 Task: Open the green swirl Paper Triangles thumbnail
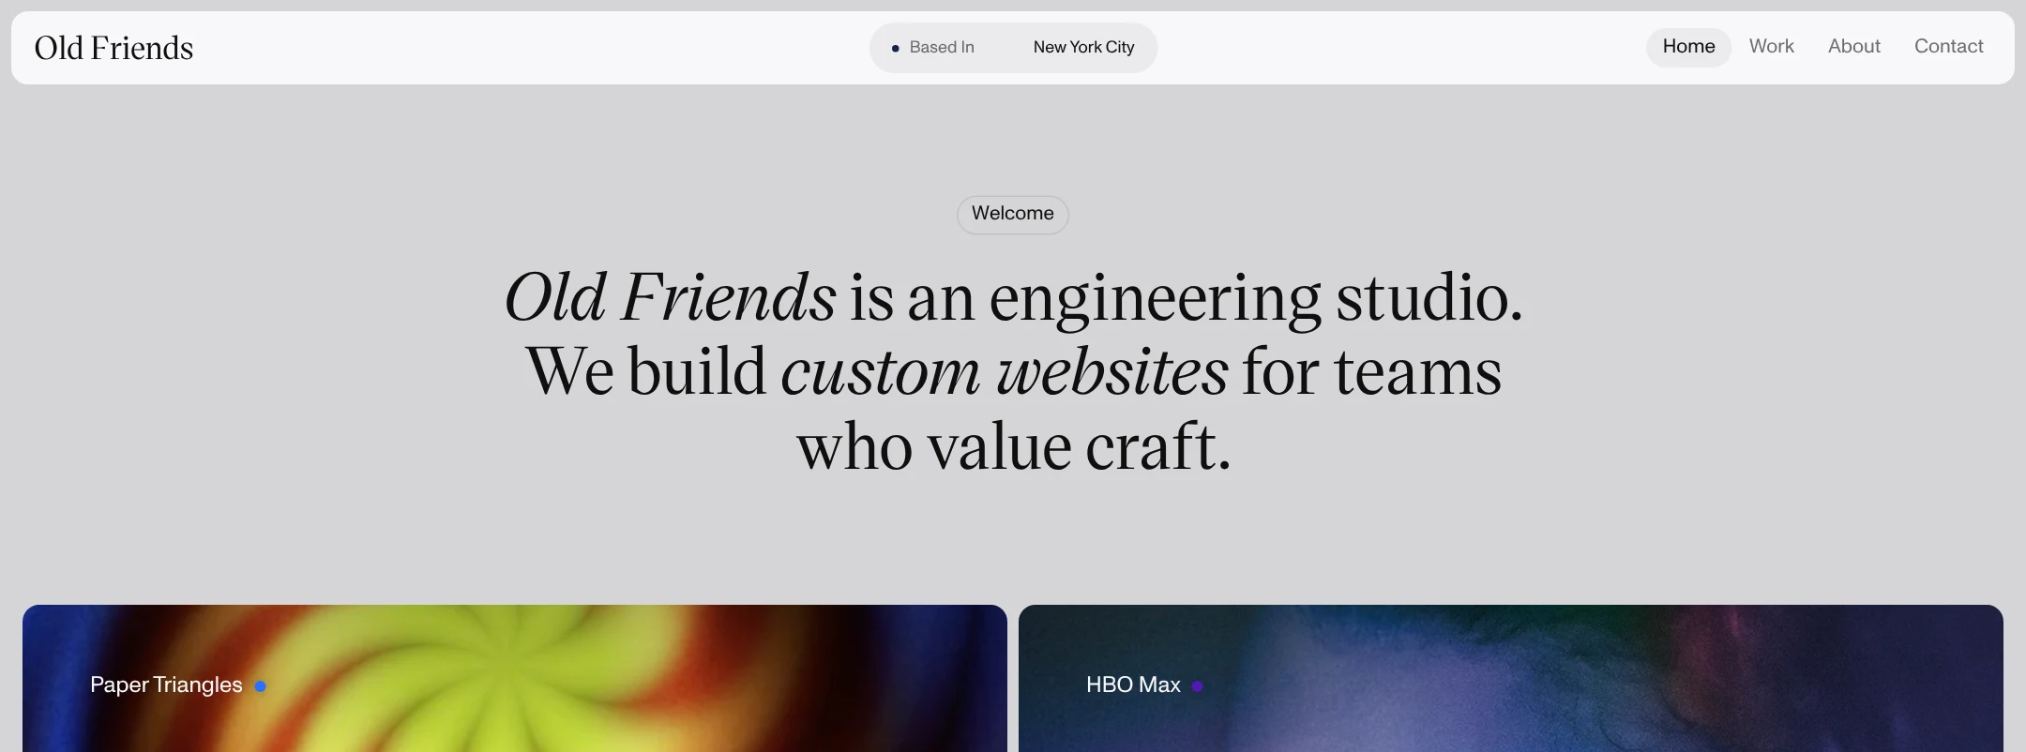tap(515, 678)
